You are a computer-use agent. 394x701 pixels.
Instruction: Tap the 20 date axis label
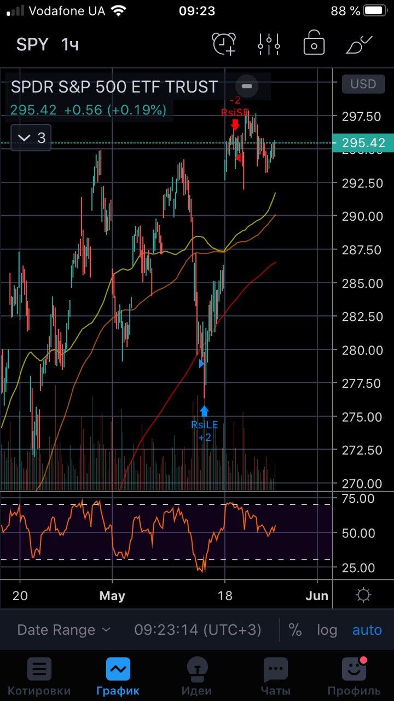click(x=20, y=596)
